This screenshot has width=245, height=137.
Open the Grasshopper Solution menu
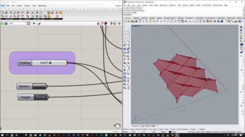pos(27,6)
